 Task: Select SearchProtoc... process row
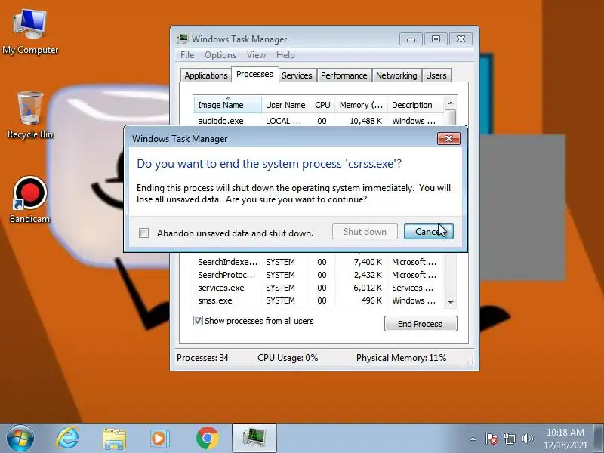[319, 275]
